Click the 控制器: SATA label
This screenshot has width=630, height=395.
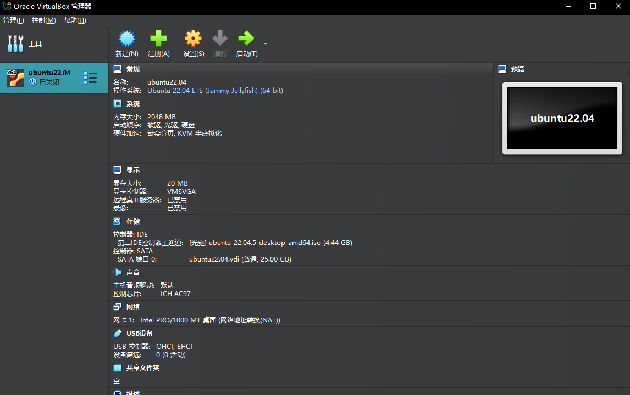coord(132,251)
